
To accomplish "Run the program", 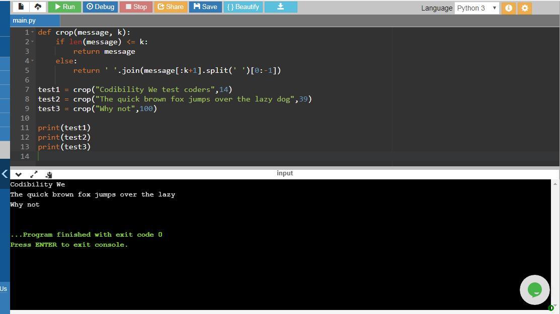I will pos(65,7).
